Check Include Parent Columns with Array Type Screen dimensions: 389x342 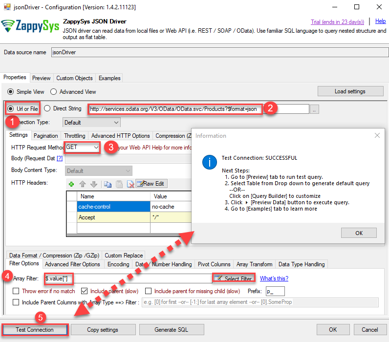coord(16,302)
